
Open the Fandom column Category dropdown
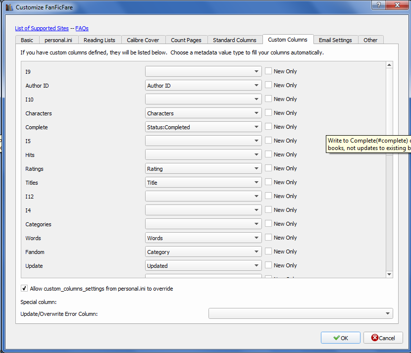click(204, 252)
